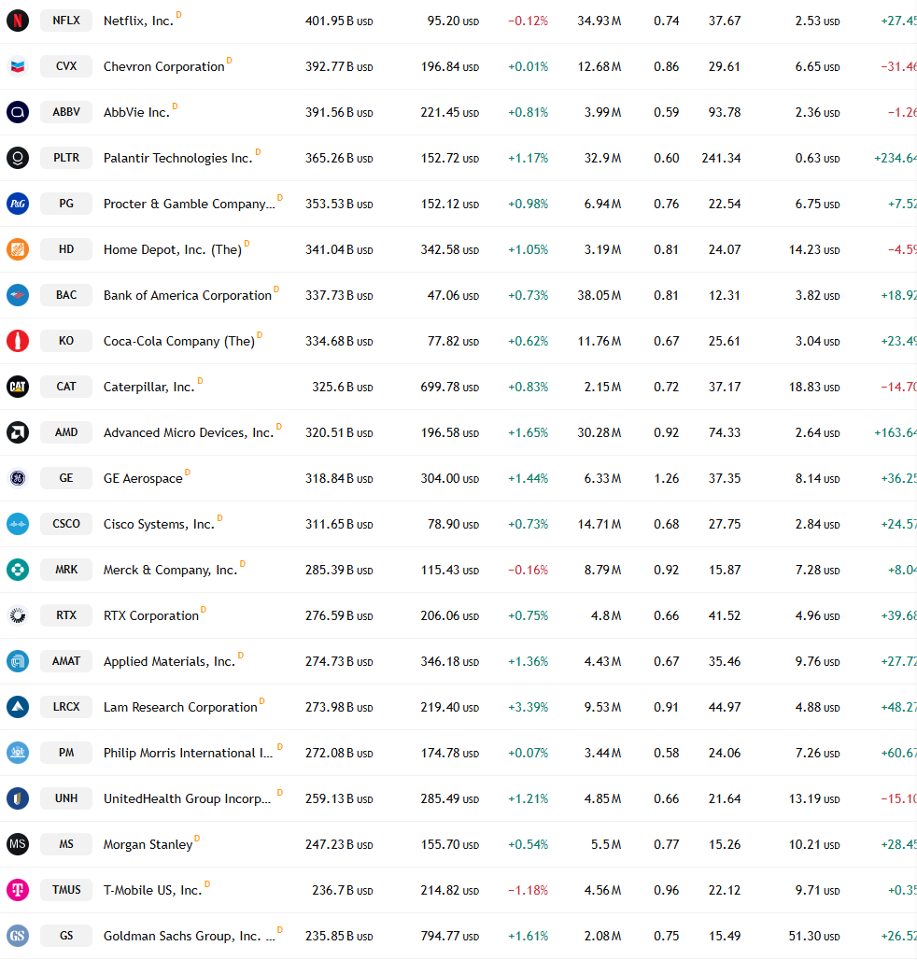Click the T-Mobile logo icon
This screenshot has height=960, width=917.
[x=18, y=890]
